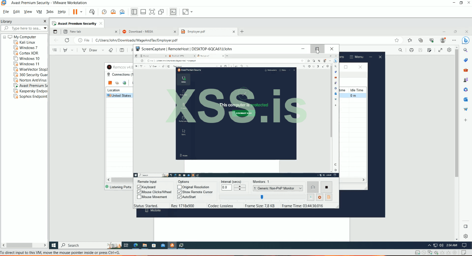Switch VMware to Unity mode
472x256 pixels.
click(161, 12)
